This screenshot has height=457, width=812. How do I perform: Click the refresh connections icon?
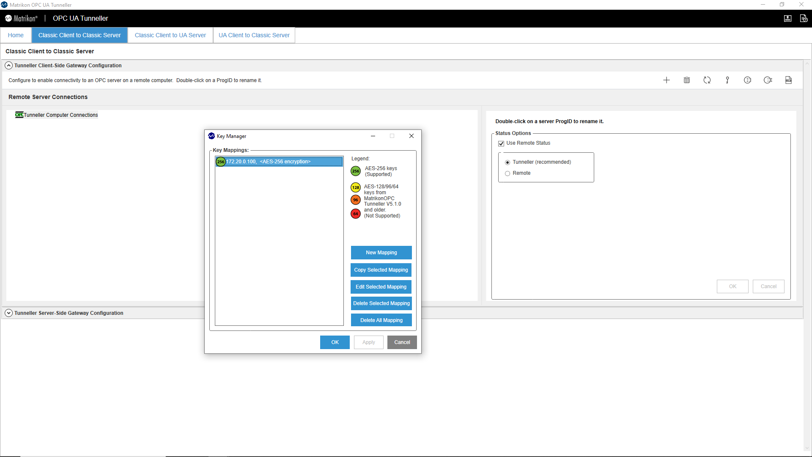(x=707, y=80)
